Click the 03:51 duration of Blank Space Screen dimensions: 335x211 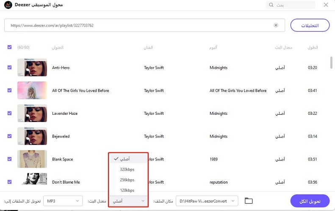(313, 159)
